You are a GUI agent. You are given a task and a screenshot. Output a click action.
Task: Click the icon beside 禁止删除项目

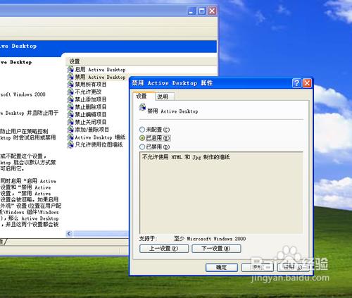coord(70,107)
